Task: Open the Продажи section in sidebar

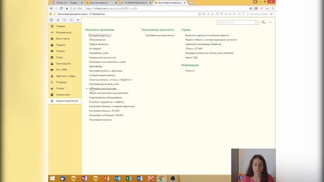Action: click(x=61, y=45)
